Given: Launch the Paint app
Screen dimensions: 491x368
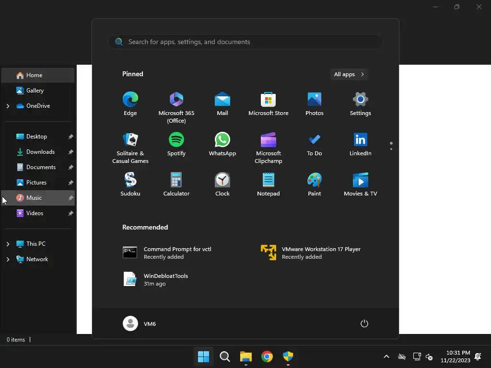Looking at the screenshot, I should click(315, 184).
